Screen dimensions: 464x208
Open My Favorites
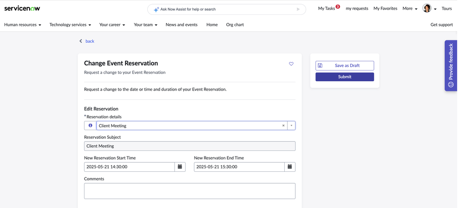click(386, 8)
